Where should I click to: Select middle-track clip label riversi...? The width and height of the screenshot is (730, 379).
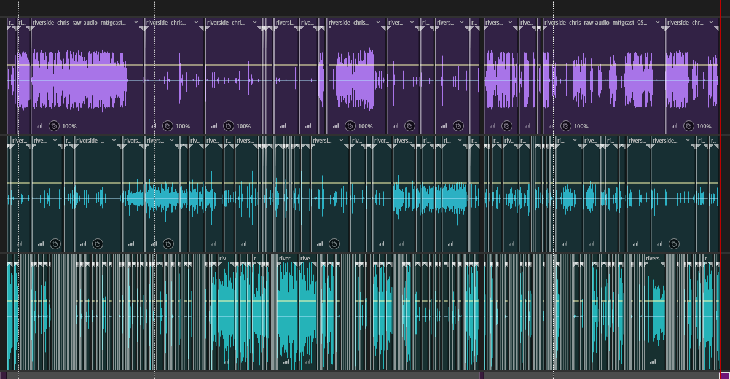tap(322, 140)
